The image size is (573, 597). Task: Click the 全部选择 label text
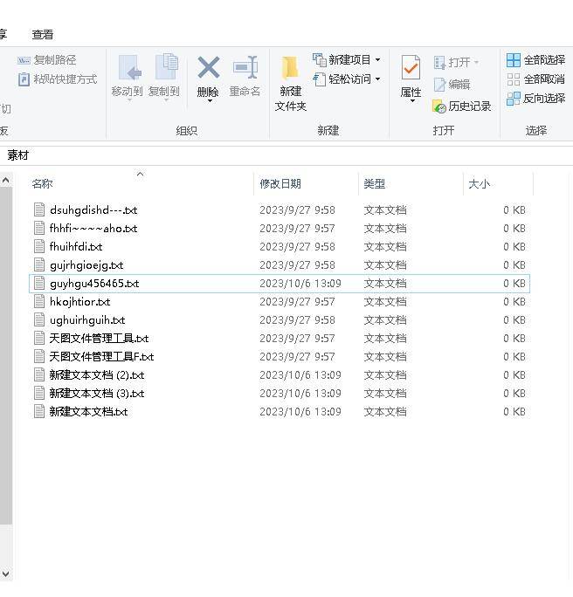tap(544, 60)
